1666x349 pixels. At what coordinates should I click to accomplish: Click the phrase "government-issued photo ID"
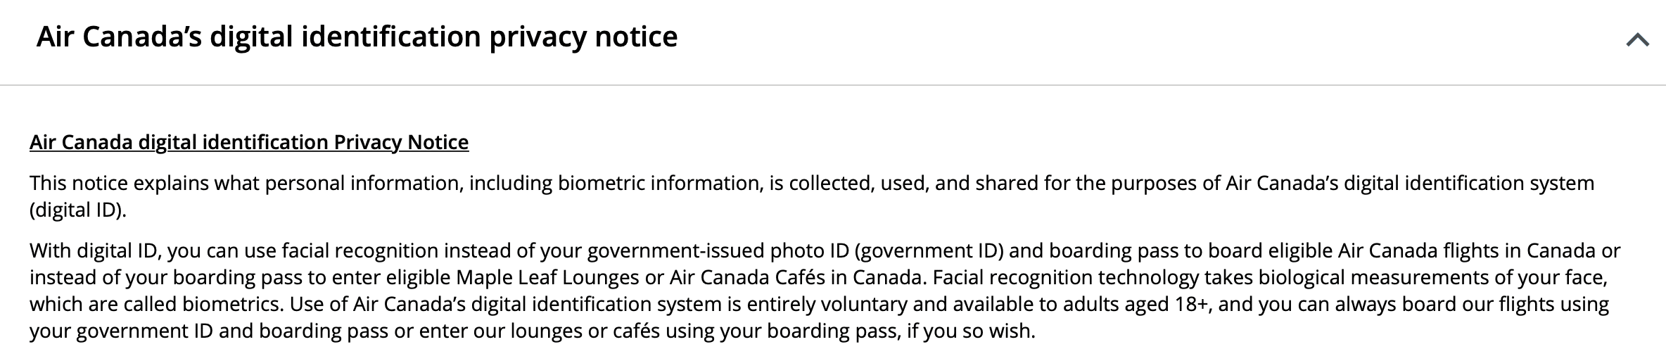719,250
